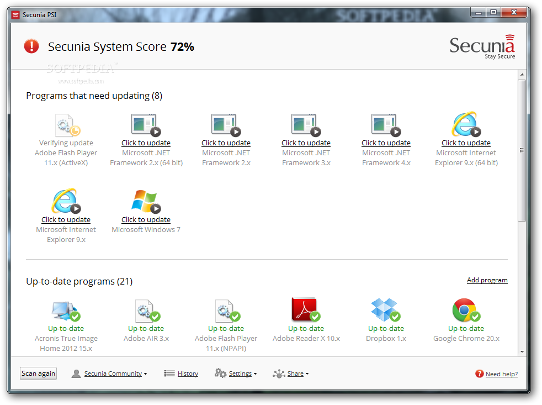The width and height of the screenshot is (542, 405).
Task: Click the red system score alert icon
Action: (31, 46)
